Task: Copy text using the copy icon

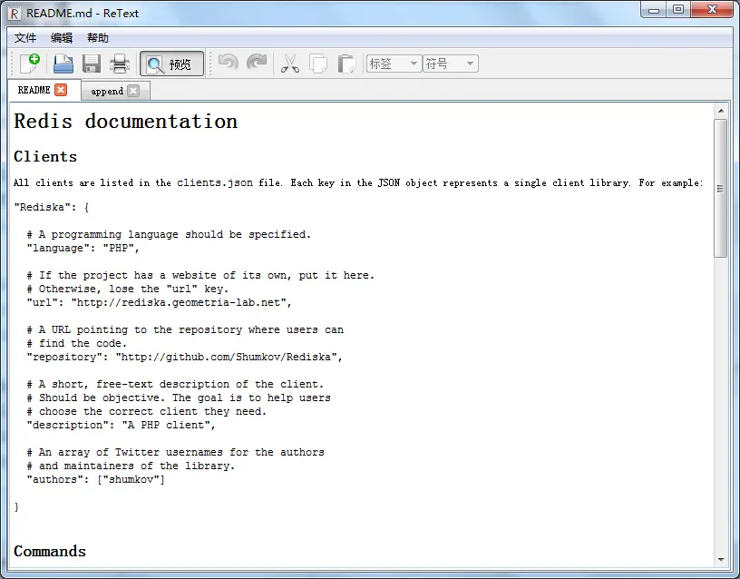Action: point(317,63)
